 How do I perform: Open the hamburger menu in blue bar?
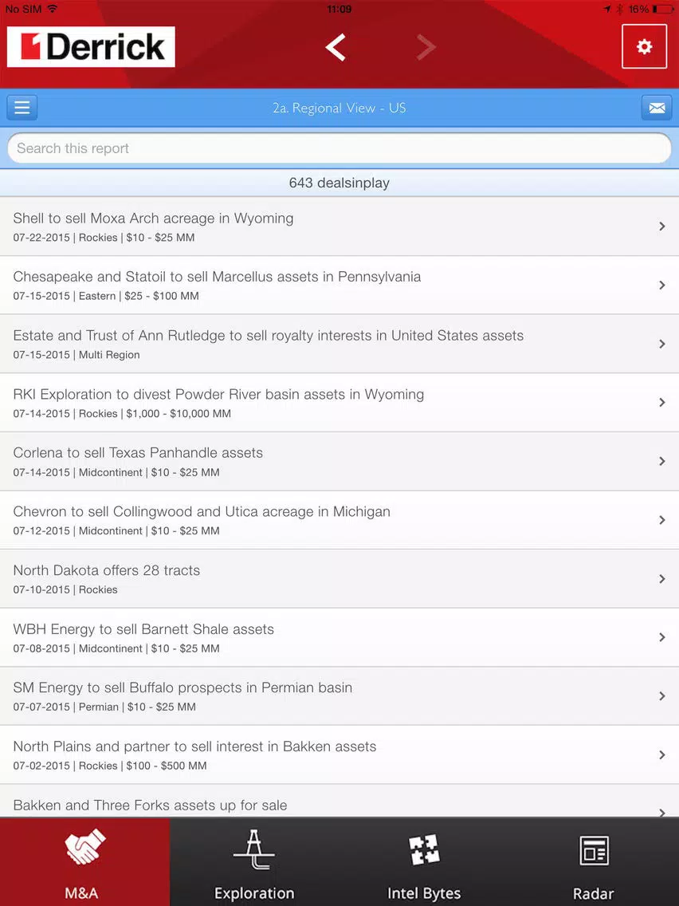point(22,108)
